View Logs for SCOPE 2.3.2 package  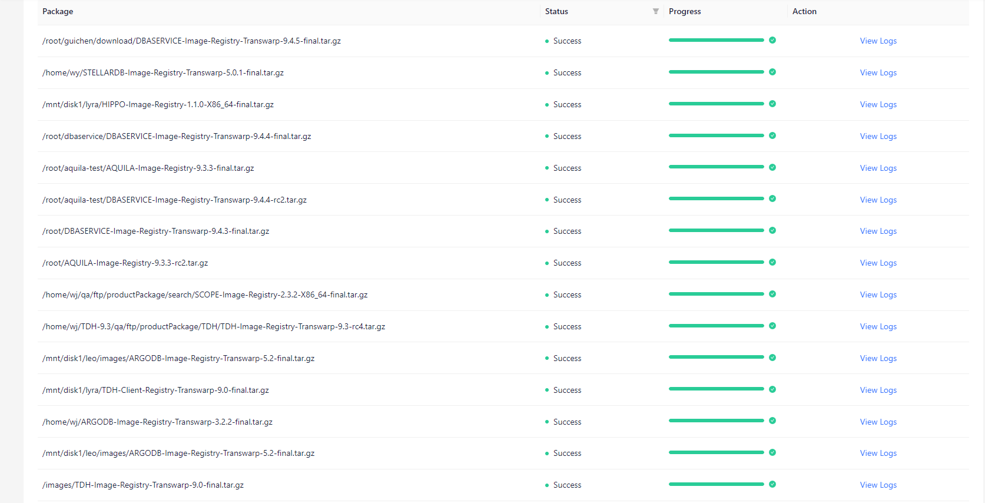(878, 294)
